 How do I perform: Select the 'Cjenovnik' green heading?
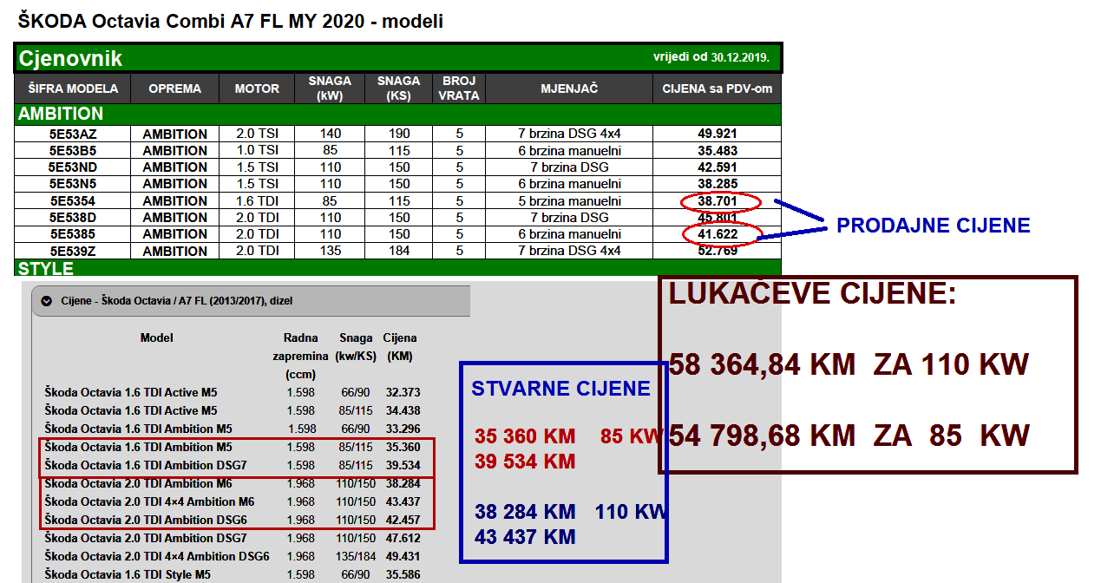70,59
